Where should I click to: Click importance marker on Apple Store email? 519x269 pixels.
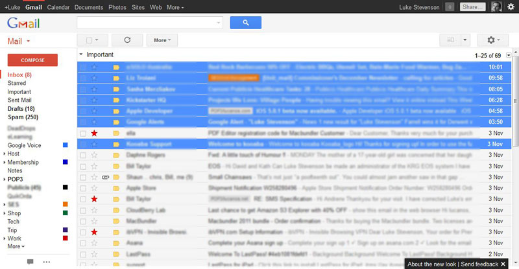tap(116, 188)
